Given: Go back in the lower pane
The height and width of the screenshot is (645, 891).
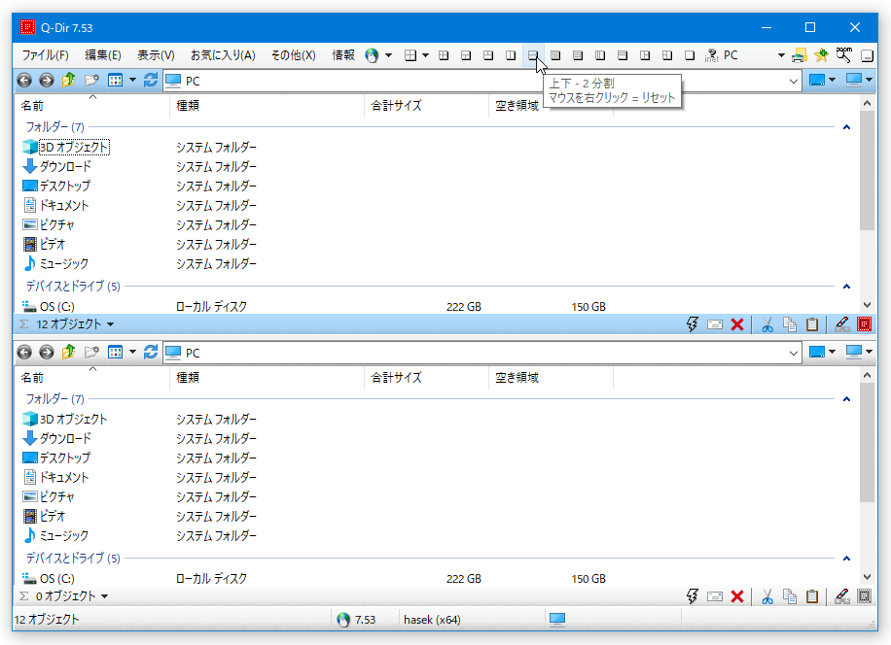Looking at the screenshot, I should pos(24,353).
